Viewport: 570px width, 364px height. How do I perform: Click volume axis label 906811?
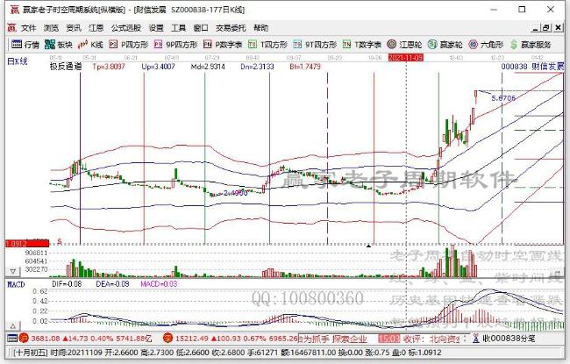point(36,253)
